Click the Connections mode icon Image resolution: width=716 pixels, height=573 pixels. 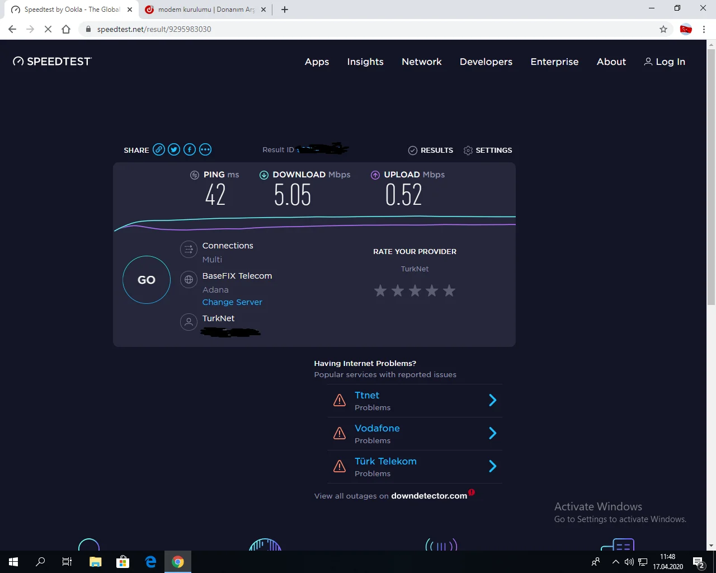(189, 250)
